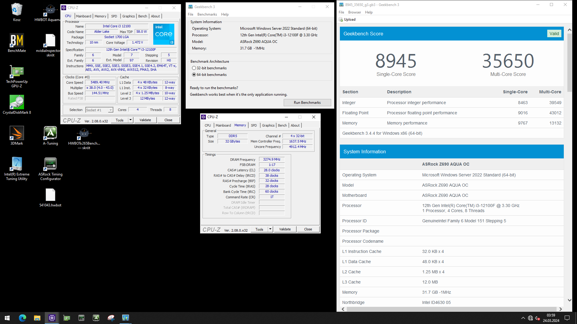This screenshot has height=324, width=577.
Task: Open the notification center icon
Action: 567,318
